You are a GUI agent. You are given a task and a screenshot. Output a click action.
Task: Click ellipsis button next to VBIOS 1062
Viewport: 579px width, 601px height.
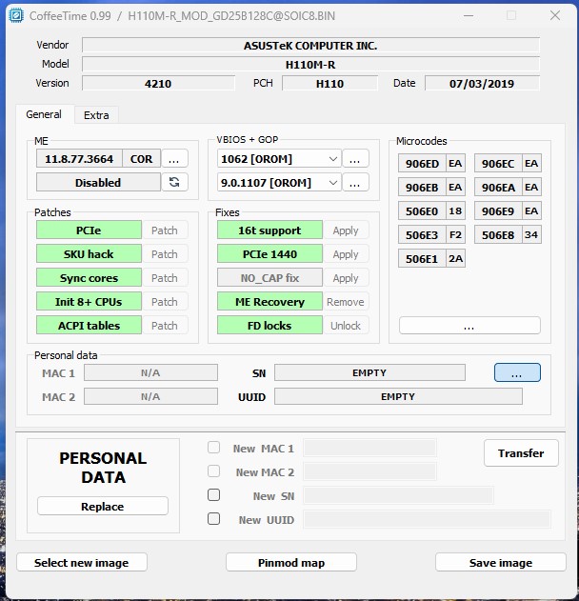pos(354,159)
